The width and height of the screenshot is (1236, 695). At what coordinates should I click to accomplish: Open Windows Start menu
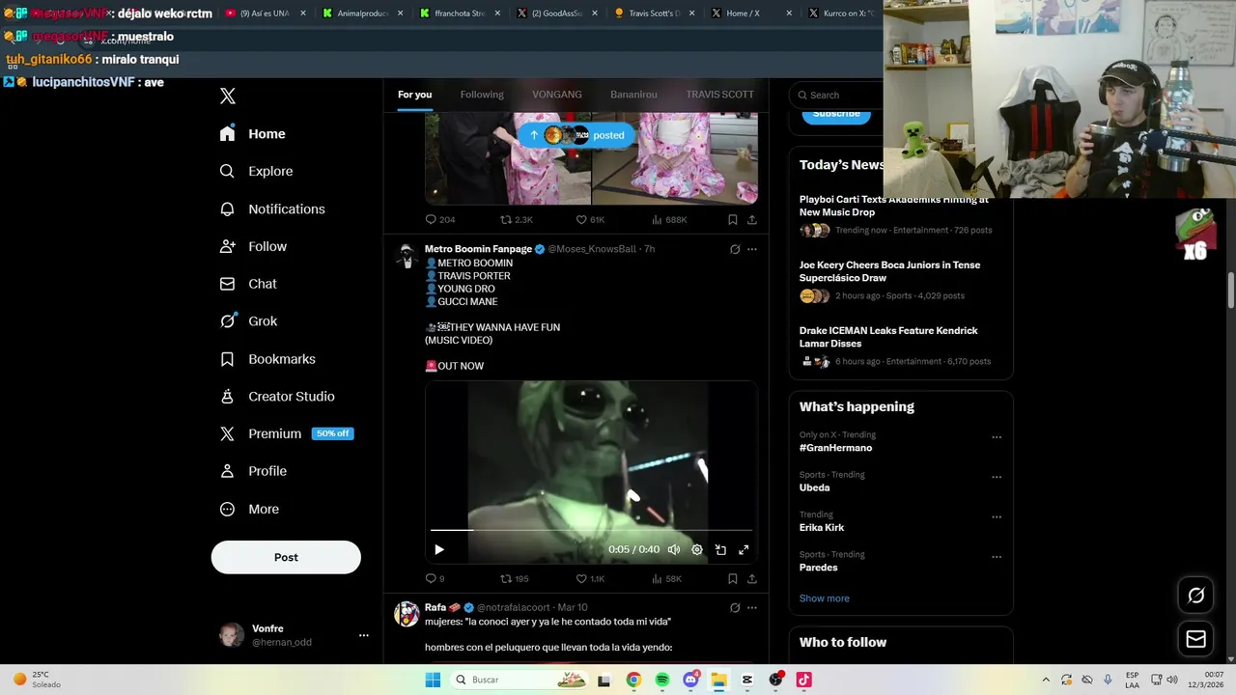tap(433, 680)
